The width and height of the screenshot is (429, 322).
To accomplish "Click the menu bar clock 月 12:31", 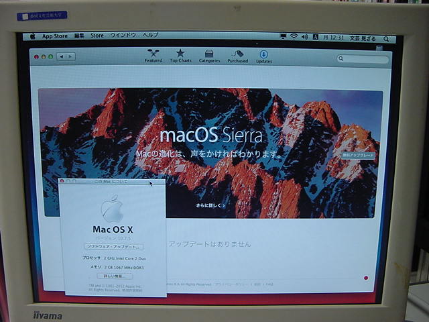I will (x=333, y=38).
